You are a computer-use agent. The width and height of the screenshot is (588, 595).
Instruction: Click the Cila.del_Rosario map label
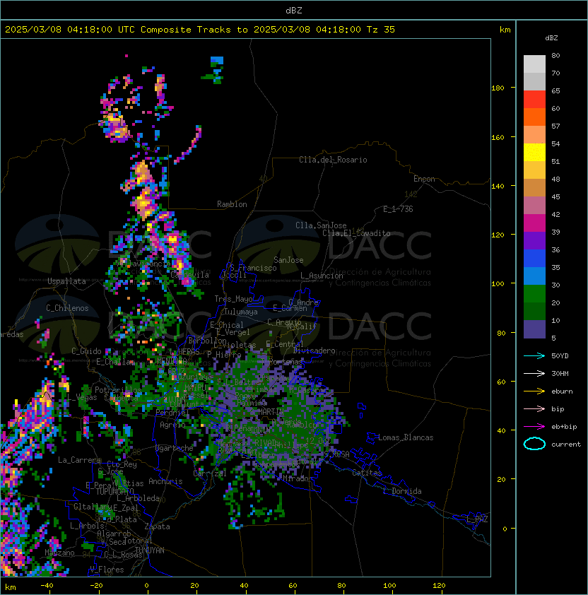333,160
